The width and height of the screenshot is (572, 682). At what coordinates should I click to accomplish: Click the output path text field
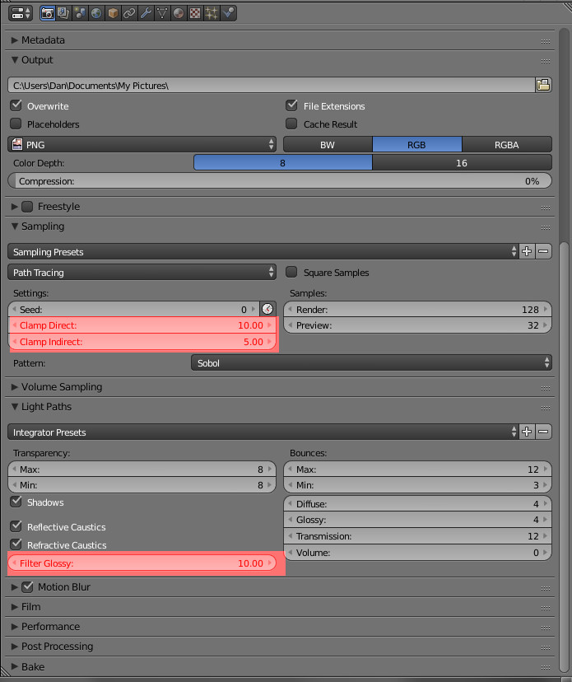pos(272,86)
